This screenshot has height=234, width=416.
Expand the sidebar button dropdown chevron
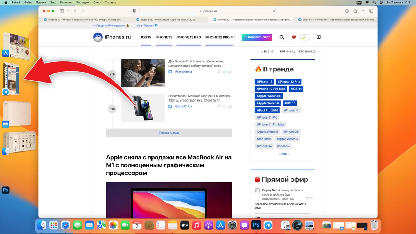68,11
